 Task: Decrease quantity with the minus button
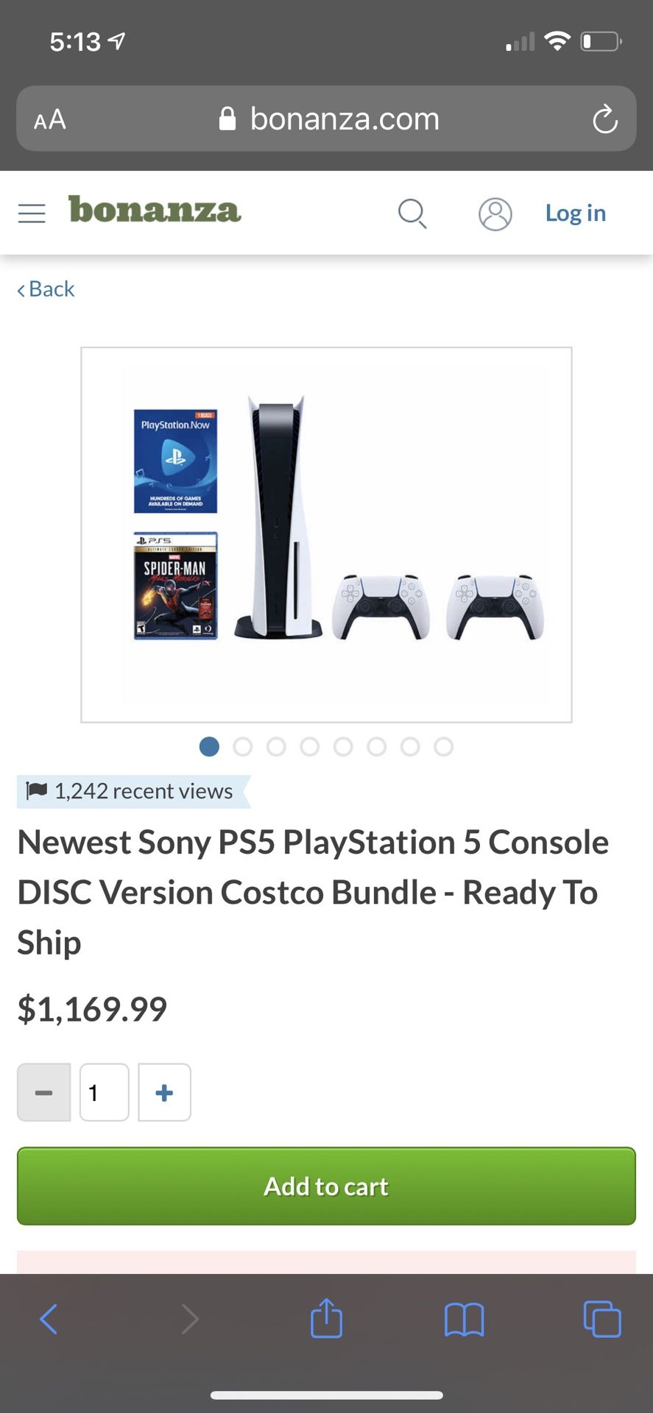(44, 1092)
